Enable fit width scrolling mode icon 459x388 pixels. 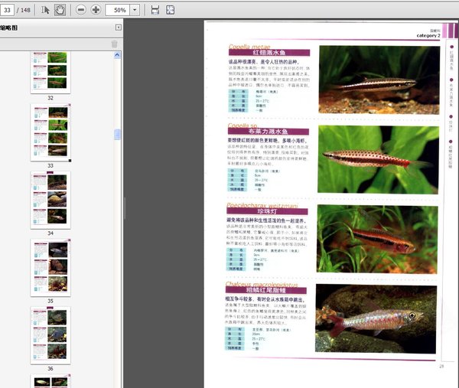(x=155, y=10)
